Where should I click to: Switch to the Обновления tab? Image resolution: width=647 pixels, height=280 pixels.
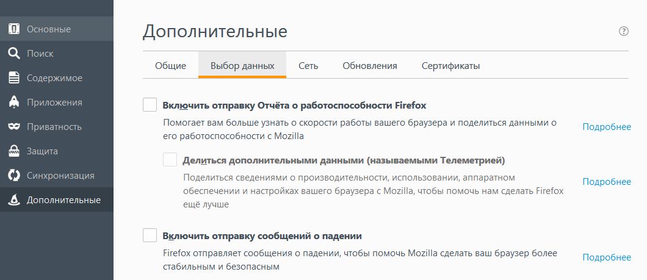[x=370, y=66]
